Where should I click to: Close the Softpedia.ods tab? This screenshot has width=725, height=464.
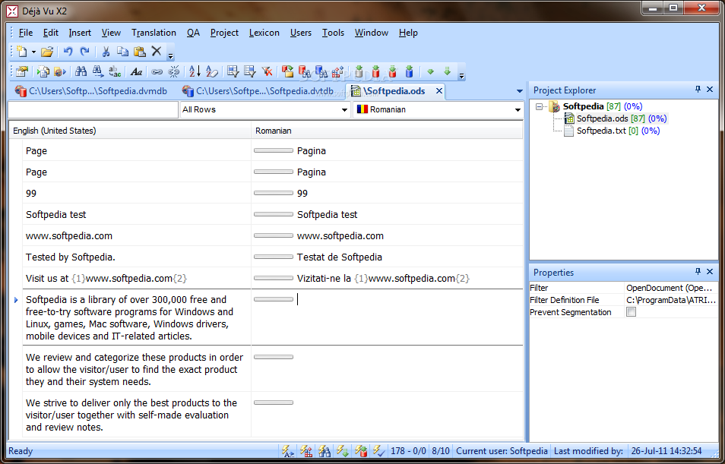(x=439, y=91)
